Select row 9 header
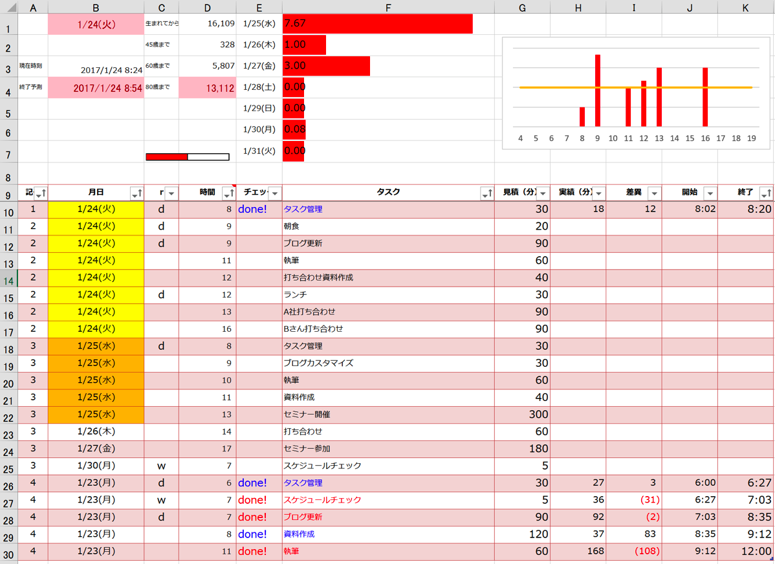 coord(9,193)
